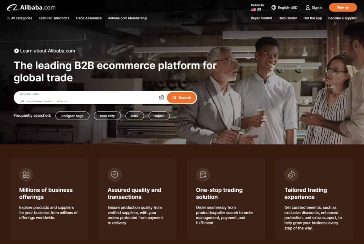The image size is (364, 244).
Task: Click the globe language icon
Action: 274,7
